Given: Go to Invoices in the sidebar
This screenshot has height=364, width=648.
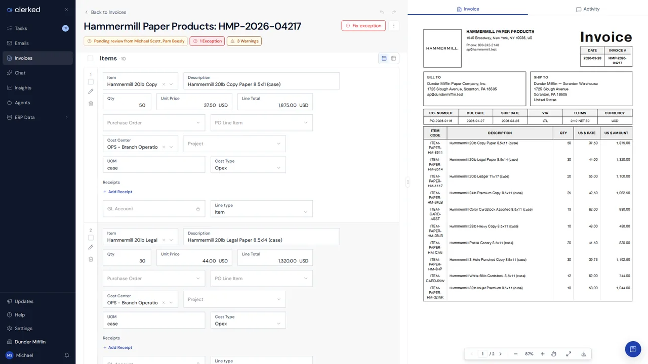Looking at the screenshot, I should point(37,58).
